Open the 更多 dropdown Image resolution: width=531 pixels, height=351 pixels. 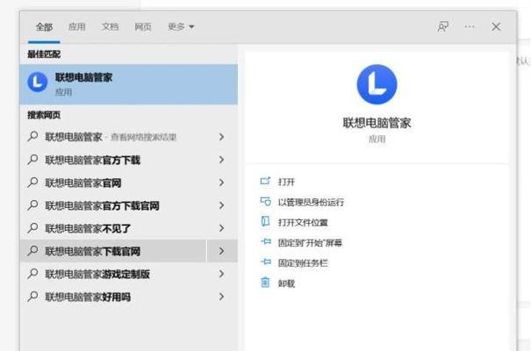[181, 26]
